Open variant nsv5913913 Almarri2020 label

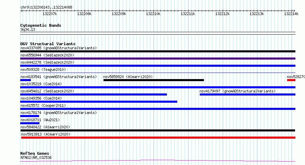pyautogui.click(x=46, y=134)
